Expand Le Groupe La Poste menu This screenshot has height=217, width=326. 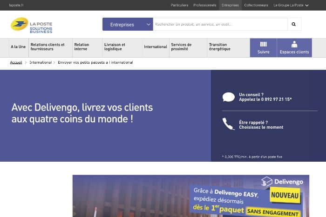point(291,5)
